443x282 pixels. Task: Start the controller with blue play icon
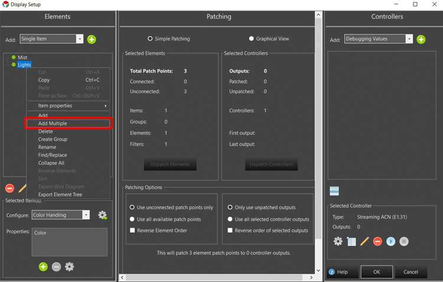pyautogui.click(x=390, y=241)
